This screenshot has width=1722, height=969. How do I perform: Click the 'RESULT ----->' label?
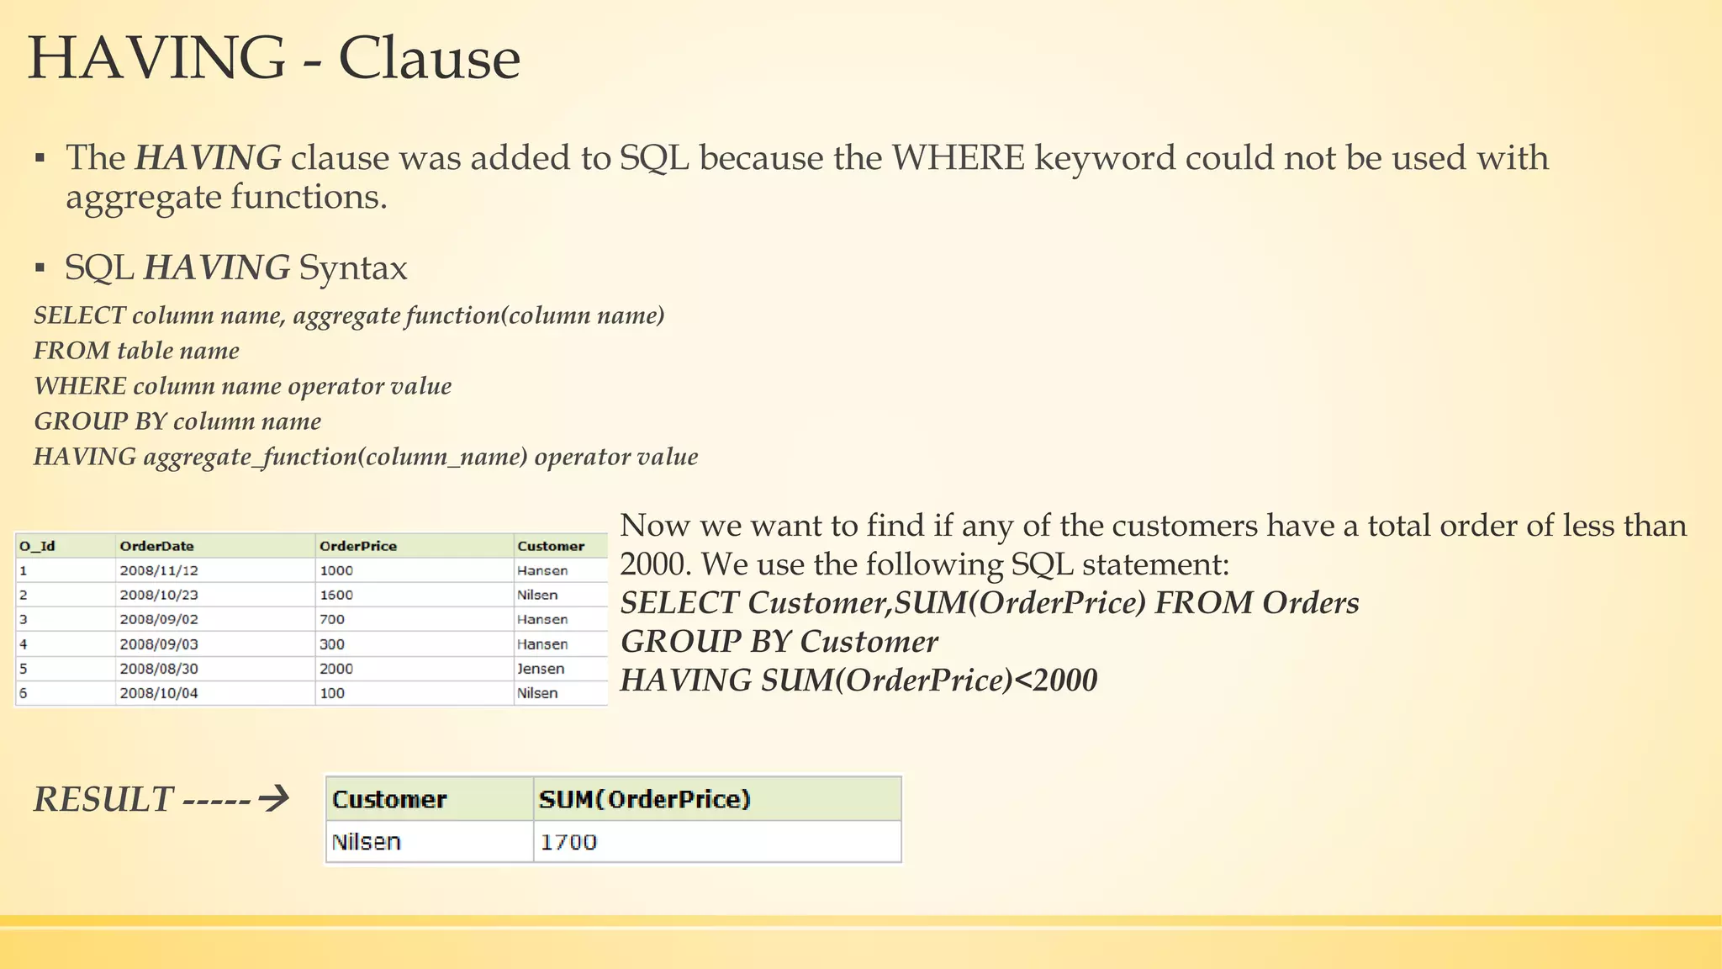tap(161, 799)
